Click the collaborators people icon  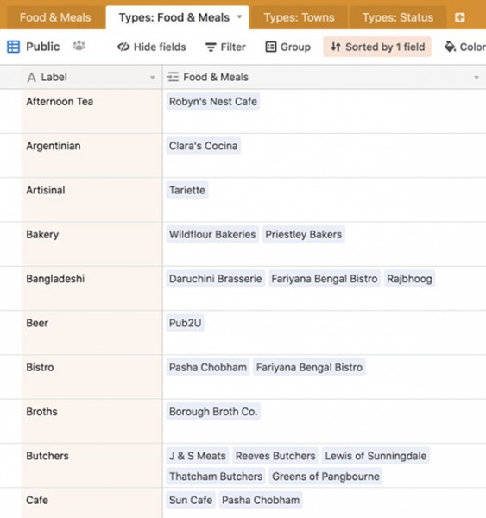click(79, 46)
